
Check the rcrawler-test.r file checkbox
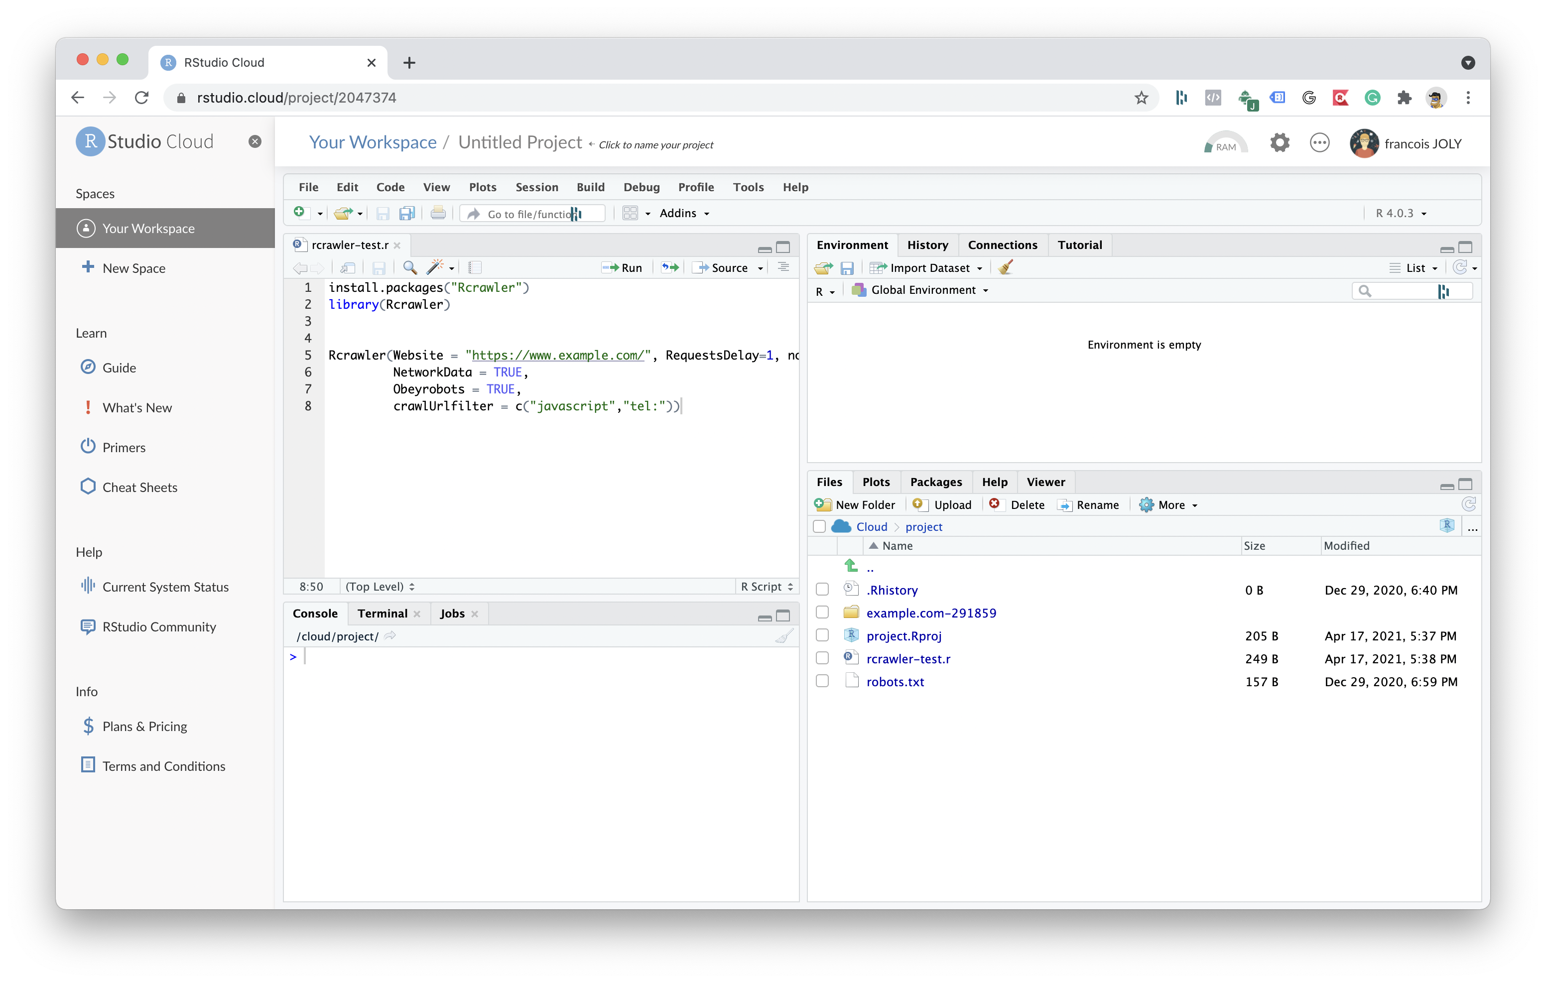[822, 659]
